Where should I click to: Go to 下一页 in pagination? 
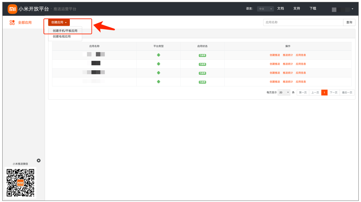point(333,93)
